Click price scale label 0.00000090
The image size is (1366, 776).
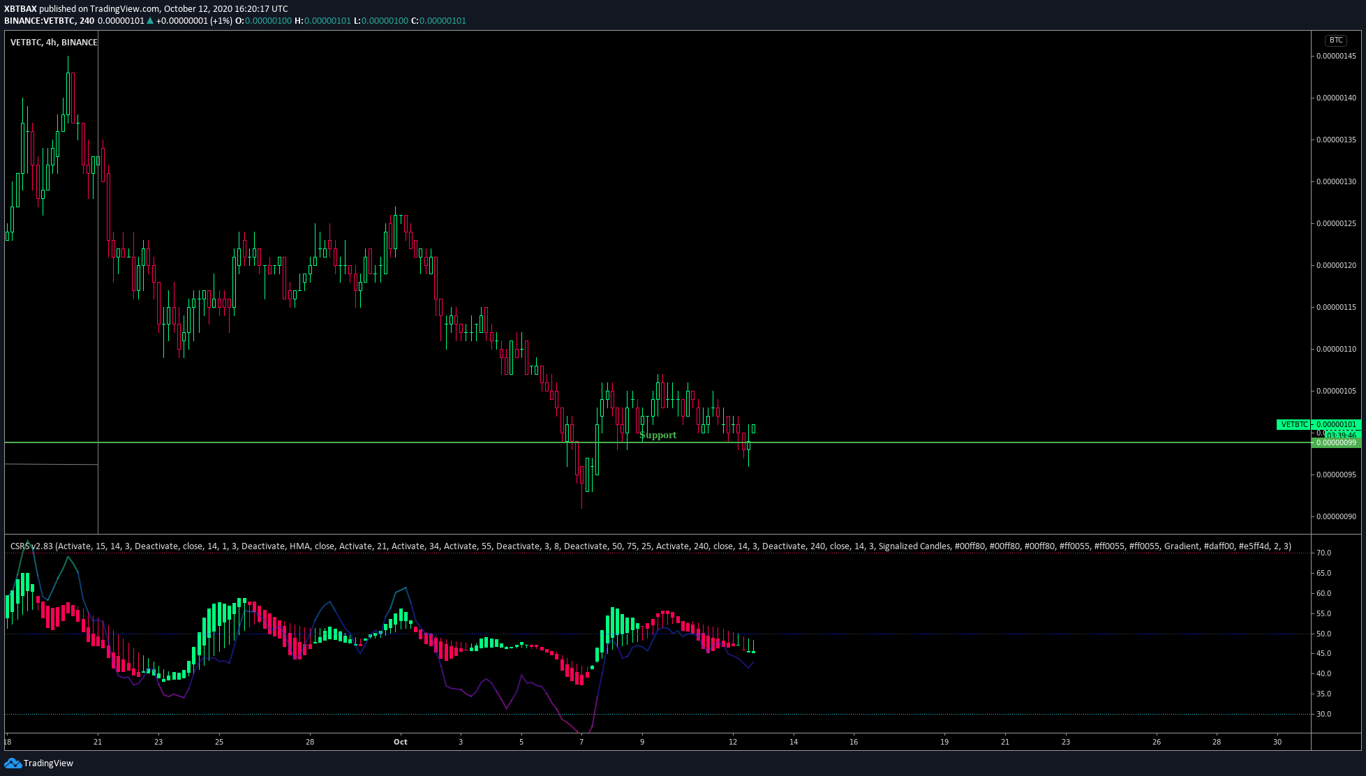1336,516
